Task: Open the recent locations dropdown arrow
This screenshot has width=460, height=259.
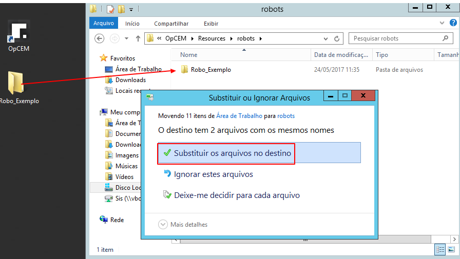Action: tap(127, 38)
